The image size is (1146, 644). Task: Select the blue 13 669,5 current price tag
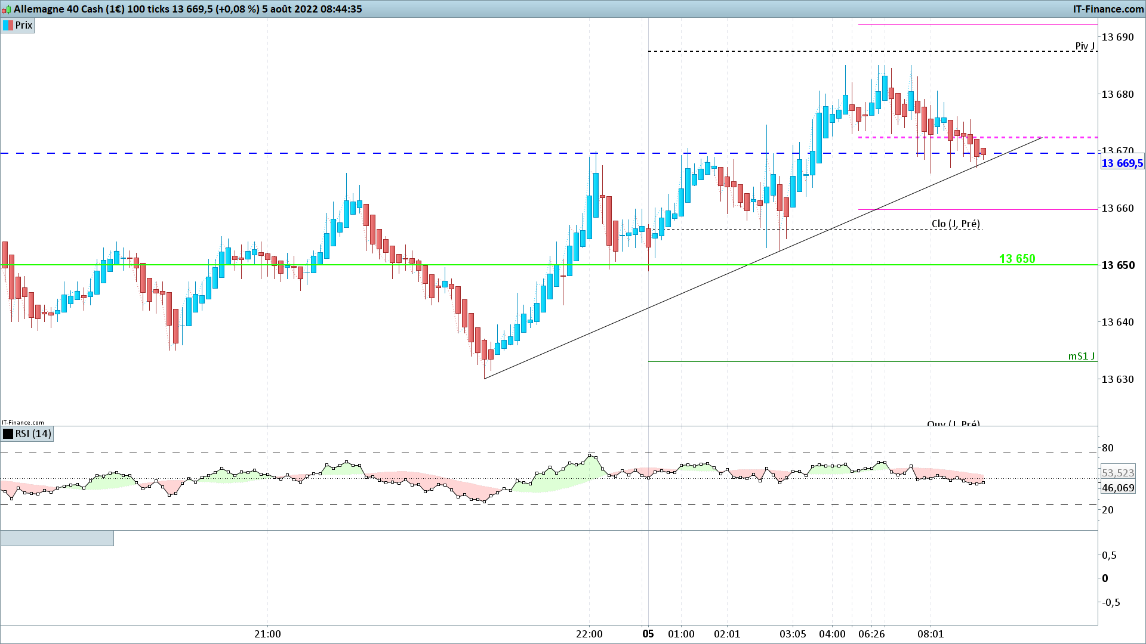click(1122, 163)
